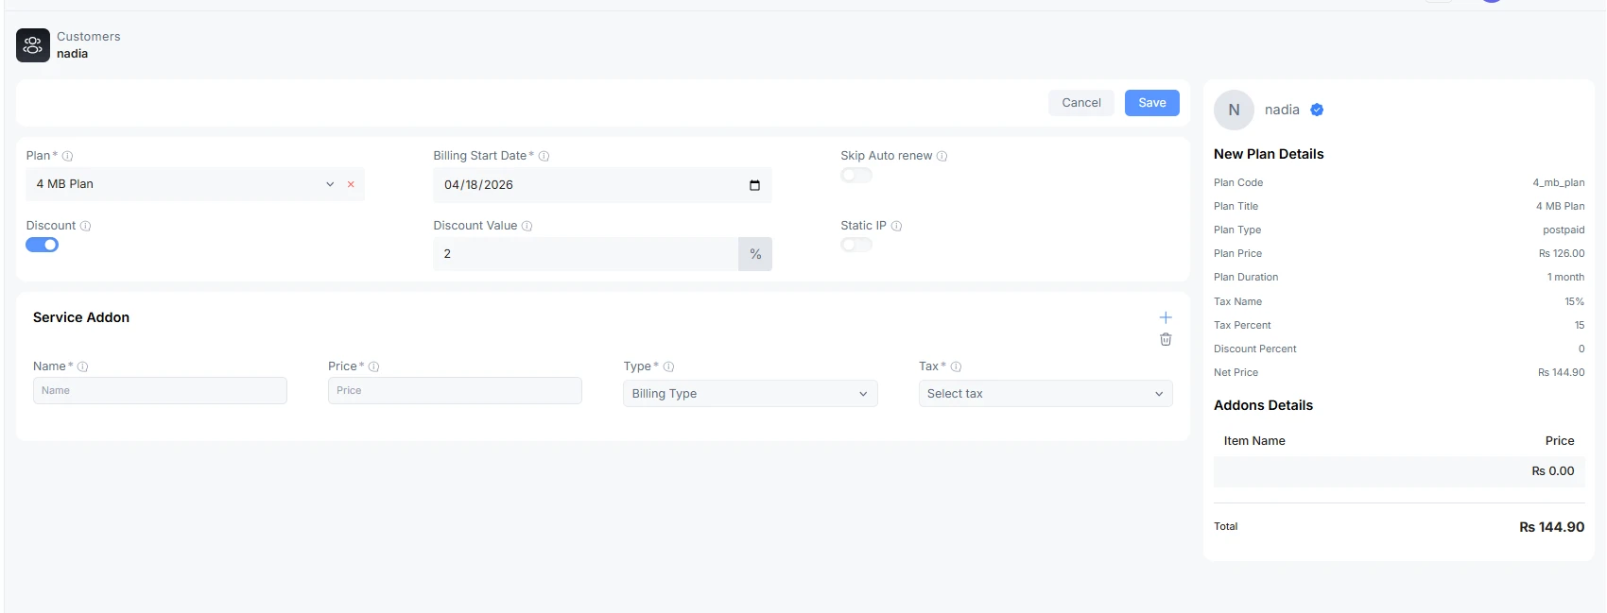Click the Discount Value info icon
Viewport: 1607px width, 613px height.
[x=527, y=227]
